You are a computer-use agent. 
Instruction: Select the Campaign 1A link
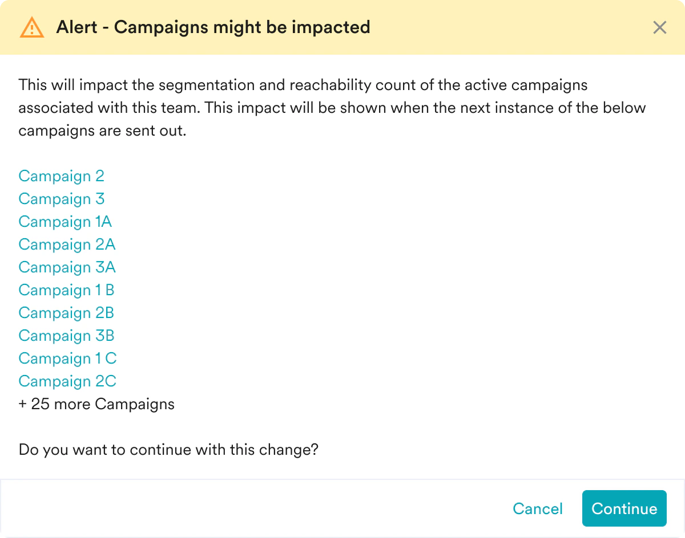[x=65, y=222]
